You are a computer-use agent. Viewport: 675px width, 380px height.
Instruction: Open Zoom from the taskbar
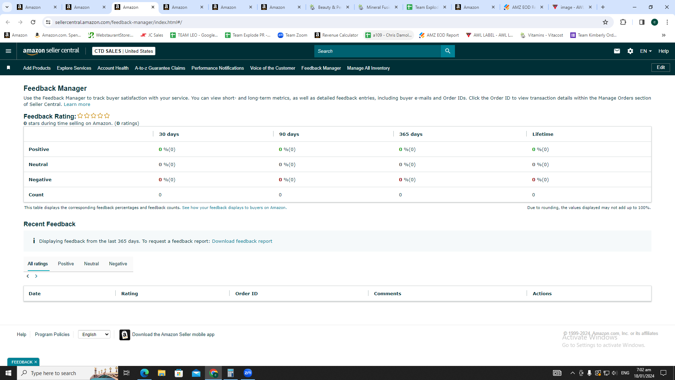[248, 373]
